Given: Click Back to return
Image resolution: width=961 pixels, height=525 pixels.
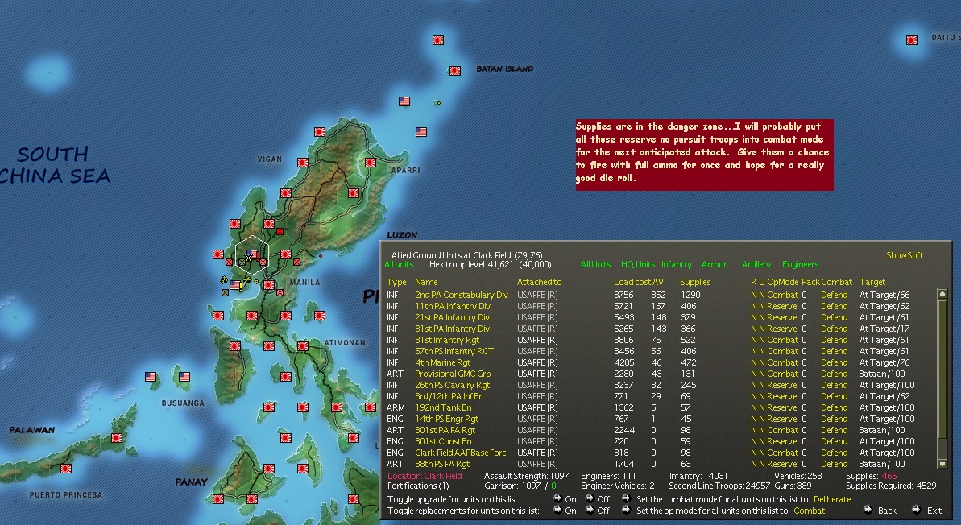Looking at the screenshot, I should [886, 511].
